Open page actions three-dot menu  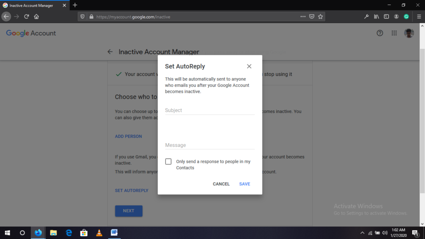(303, 17)
